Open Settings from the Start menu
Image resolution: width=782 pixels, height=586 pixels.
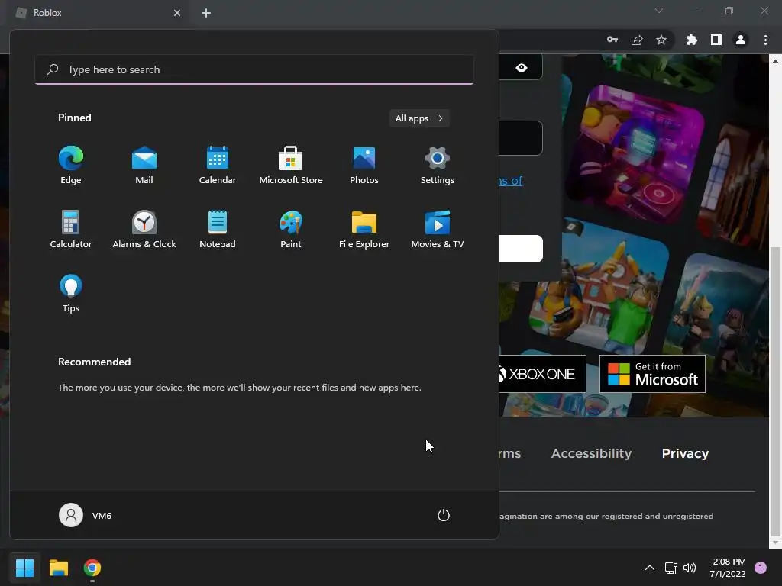(438, 166)
